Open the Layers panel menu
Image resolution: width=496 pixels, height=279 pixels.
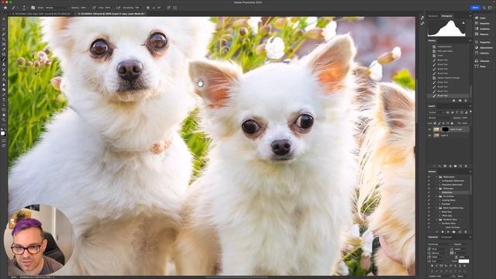tap(470, 106)
